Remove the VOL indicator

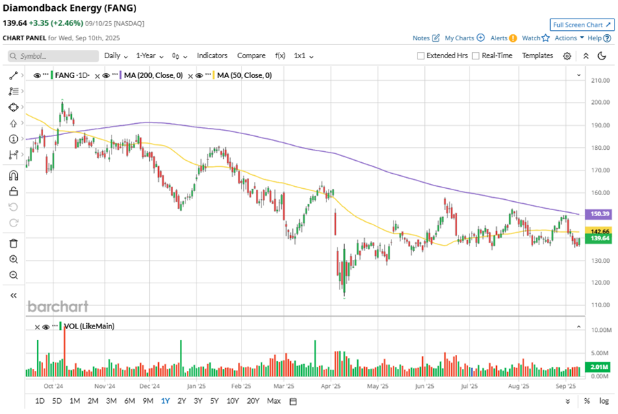tap(37, 327)
